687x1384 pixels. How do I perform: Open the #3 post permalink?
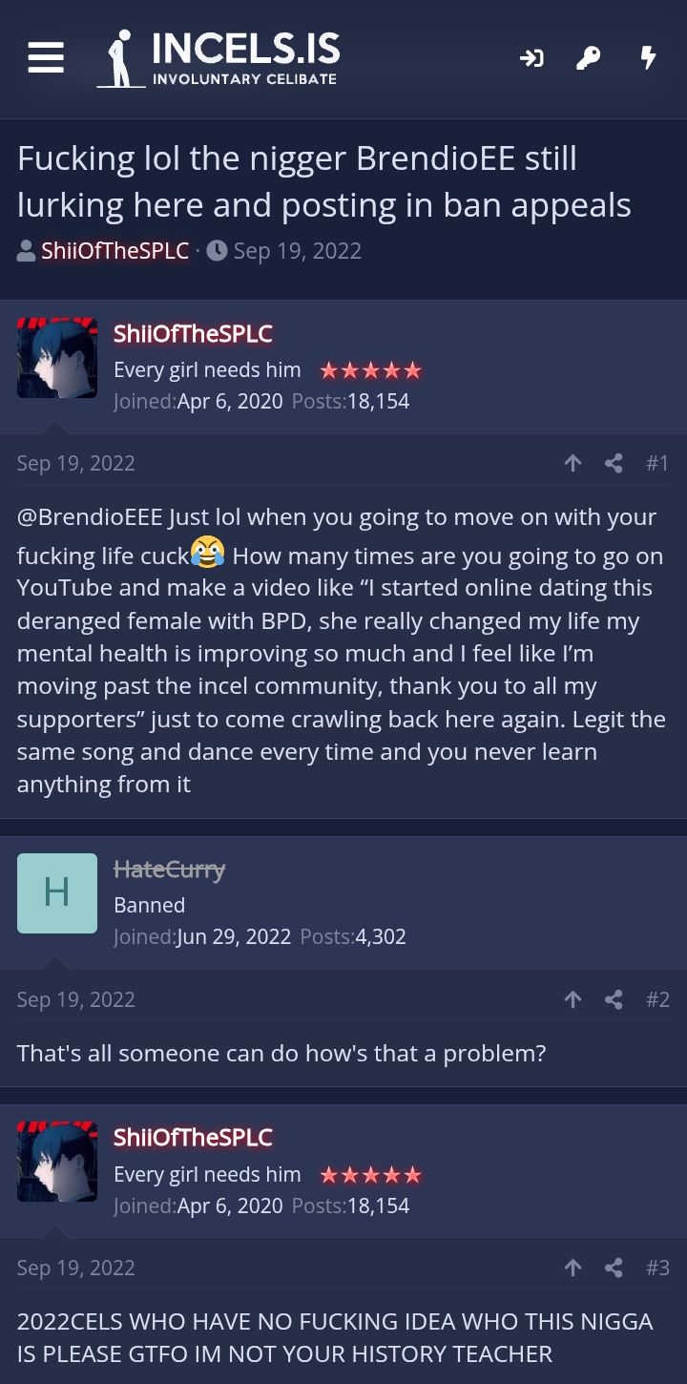coord(657,1268)
